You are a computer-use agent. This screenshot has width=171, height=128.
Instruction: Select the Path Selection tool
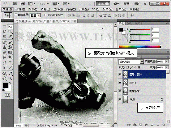(x=4, y=68)
